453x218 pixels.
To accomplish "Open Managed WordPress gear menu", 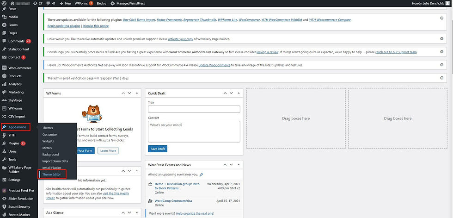I will [128, 3].
